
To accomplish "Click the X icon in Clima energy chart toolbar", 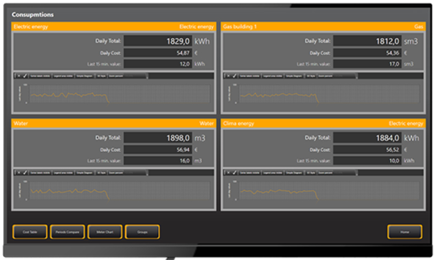I will (x=227, y=172).
